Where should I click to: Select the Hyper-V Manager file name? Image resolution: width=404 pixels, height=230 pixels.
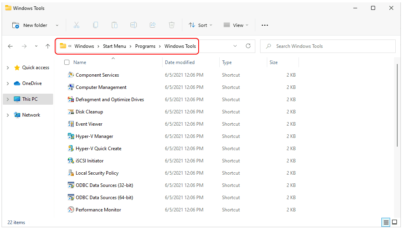(94, 136)
